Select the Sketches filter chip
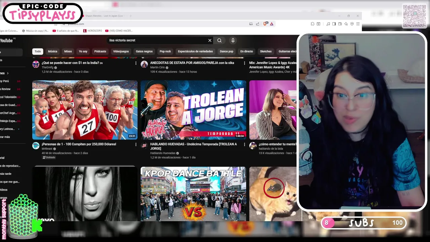430x242 pixels. point(266,51)
